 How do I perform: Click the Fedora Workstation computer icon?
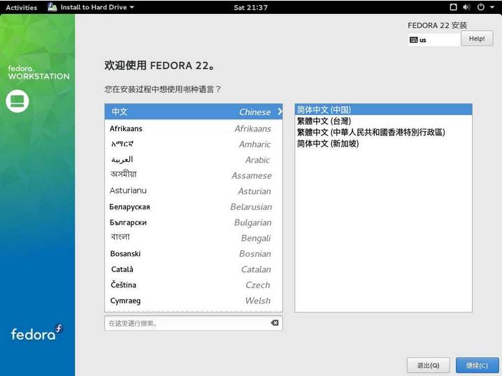click(x=17, y=101)
